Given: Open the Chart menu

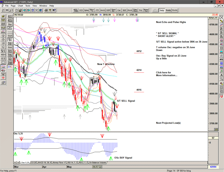Looking at the screenshot, I should (x=20, y=6).
